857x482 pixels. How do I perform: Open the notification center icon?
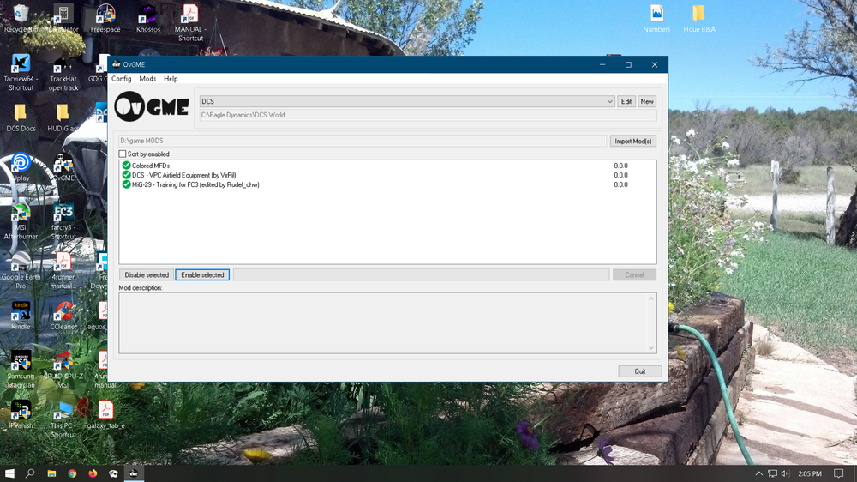[838, 473]
